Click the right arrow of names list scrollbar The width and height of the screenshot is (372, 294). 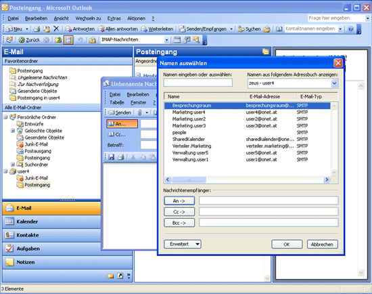point(327,180)
